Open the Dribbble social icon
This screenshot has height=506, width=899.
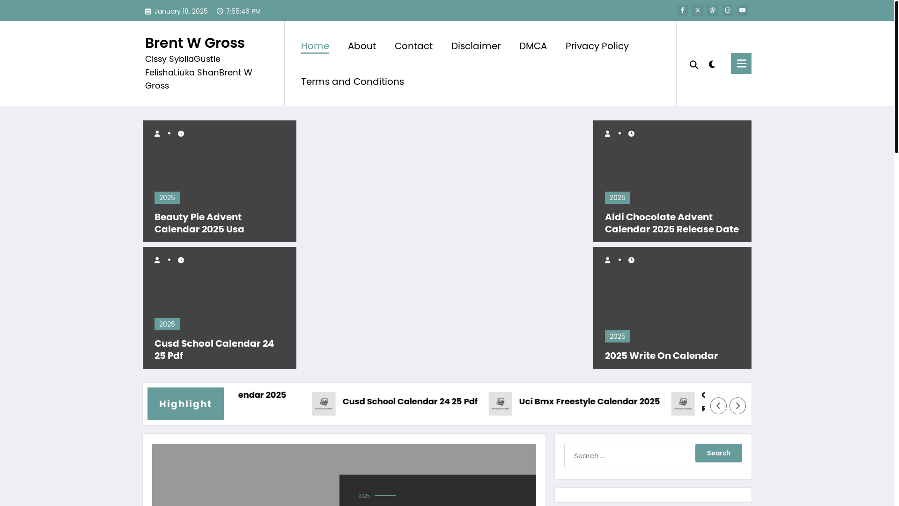pyautogui.click(x=713, y=10)
